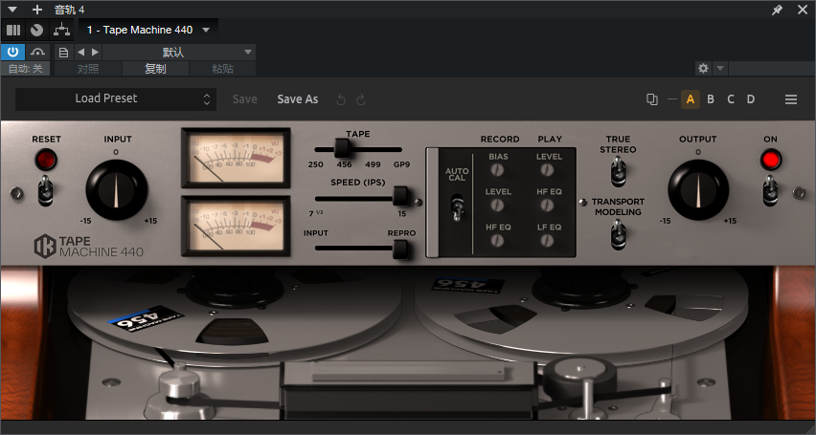Select the 250 tape label

click(315, 164)
